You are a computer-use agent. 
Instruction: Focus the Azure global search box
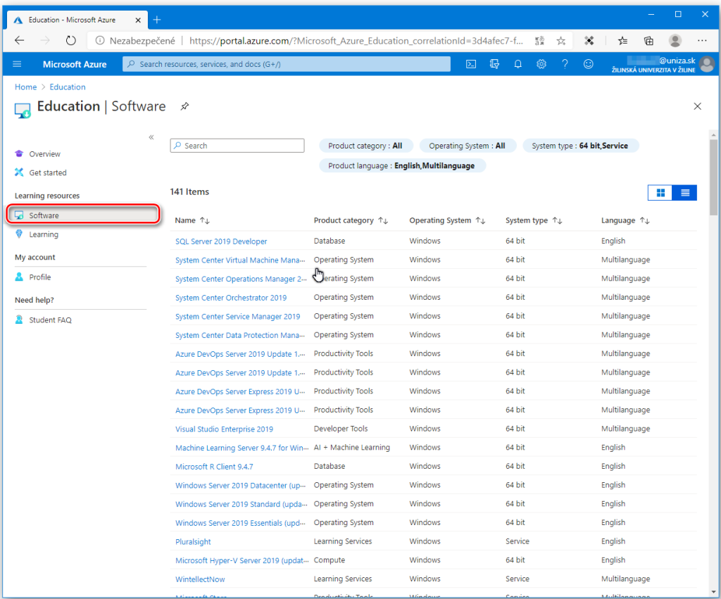tap(287, 64)
